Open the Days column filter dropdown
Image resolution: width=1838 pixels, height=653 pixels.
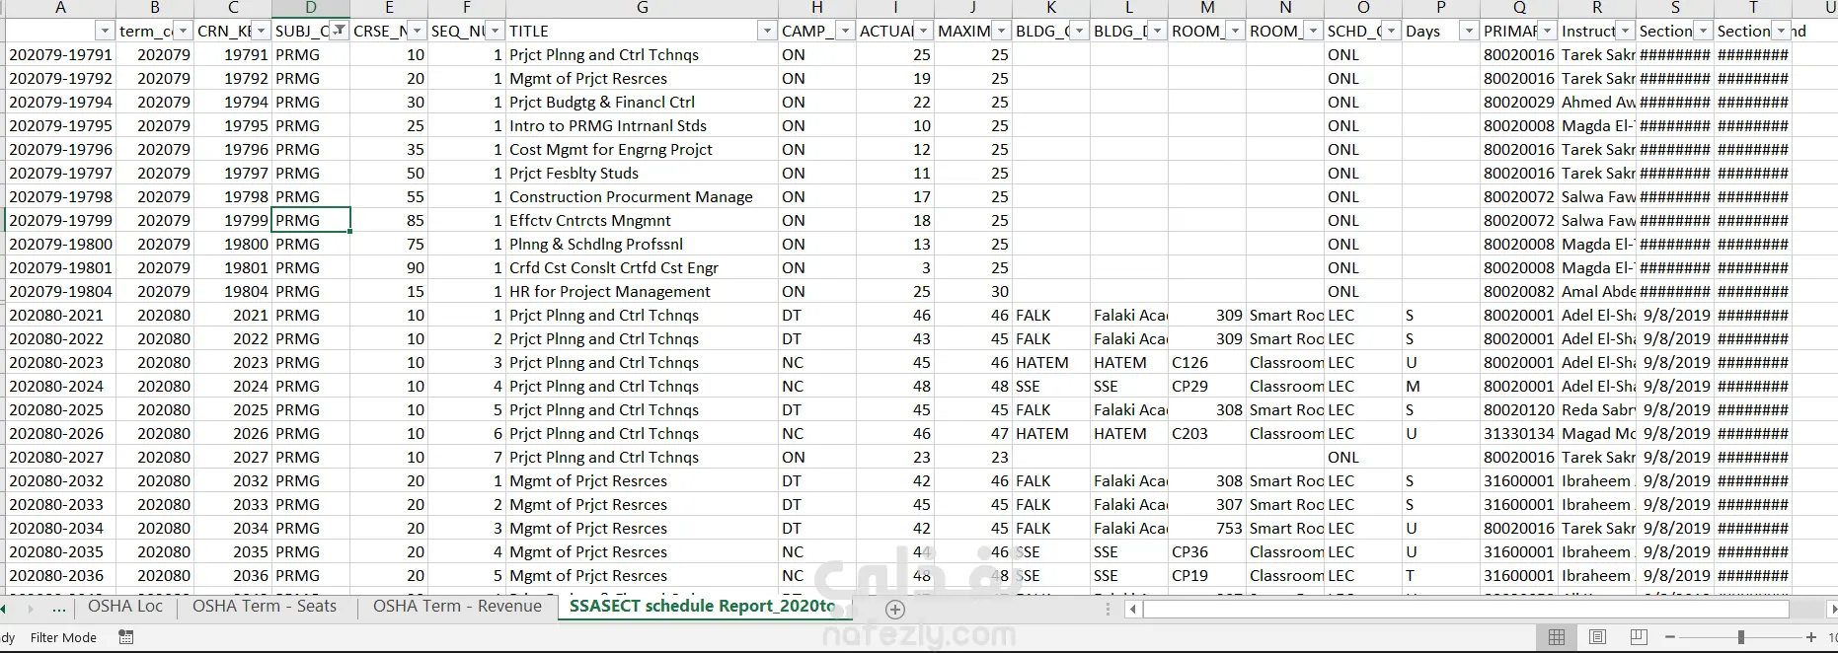click(x=1469, y=31)
